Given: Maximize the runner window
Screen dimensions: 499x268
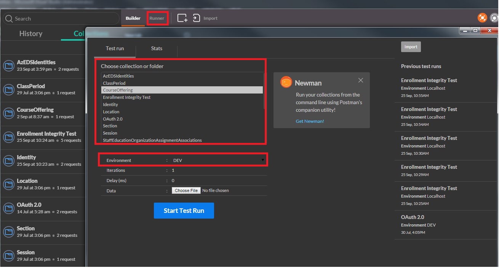Looking at the screenshot, I should [475, 30].
